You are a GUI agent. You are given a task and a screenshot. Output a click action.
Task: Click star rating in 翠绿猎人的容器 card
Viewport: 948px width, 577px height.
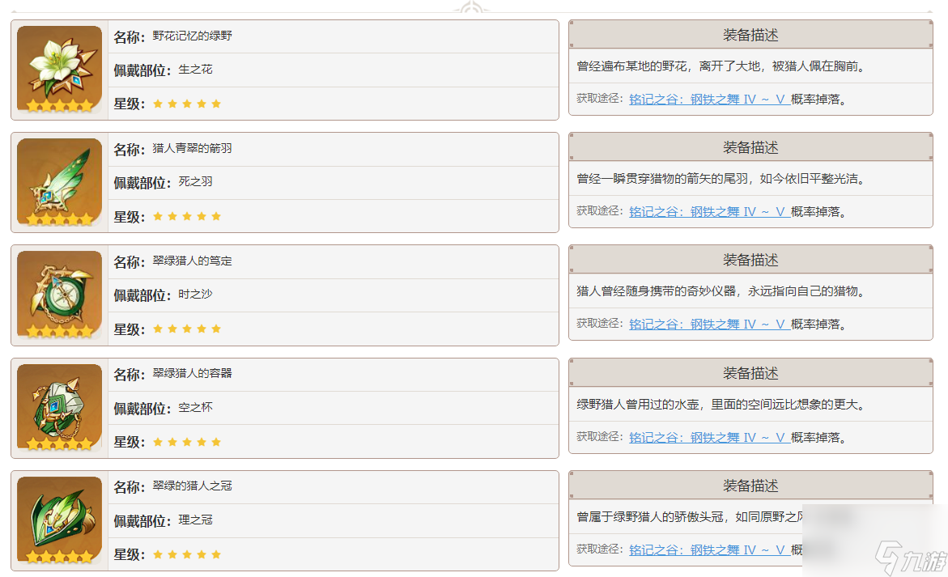187,443
